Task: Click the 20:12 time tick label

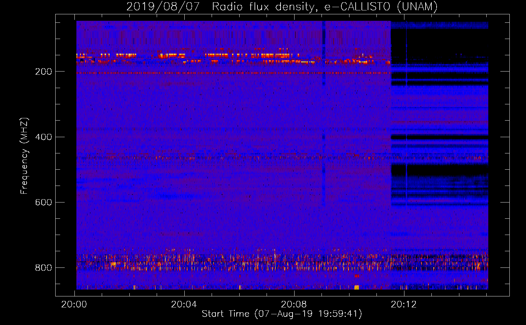Action: (x=404, y=304)
